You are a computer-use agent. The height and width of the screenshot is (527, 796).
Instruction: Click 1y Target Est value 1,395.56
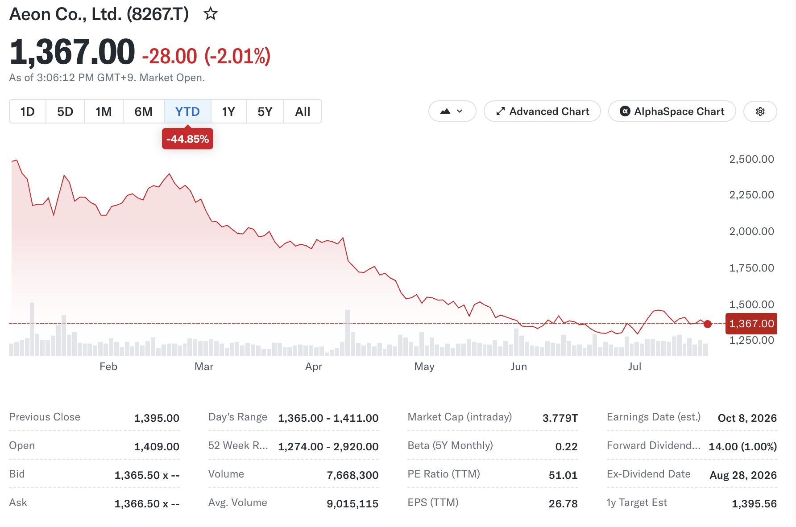(x=754, y=504)
